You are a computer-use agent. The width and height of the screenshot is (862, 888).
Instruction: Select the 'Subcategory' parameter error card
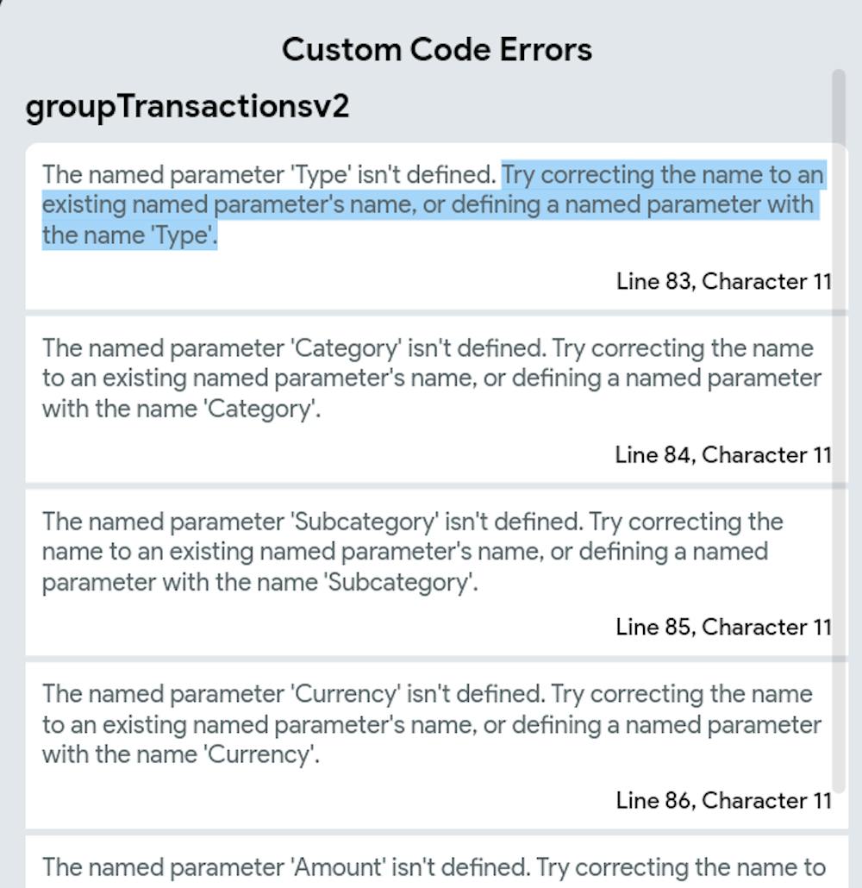(431, 569)
